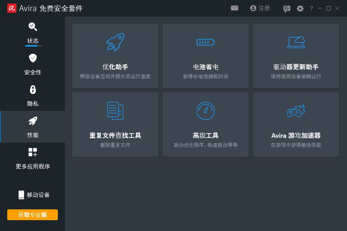The width and height of the screenshot is (347, 231).
Task: Select the 状态 magnifier icon in sidebar
Action: coord(33,26)
